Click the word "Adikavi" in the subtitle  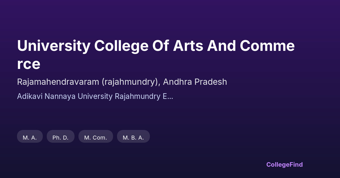click(27, 96)
